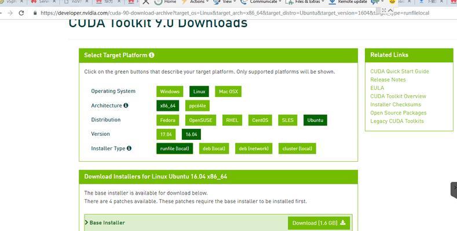Screen dimensions: 457x231
Task: Open the TeamViewer View menu
Action: tap(224, 2)
